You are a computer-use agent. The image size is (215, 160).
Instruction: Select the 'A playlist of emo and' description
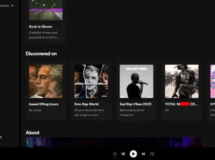tap(44, 35)
